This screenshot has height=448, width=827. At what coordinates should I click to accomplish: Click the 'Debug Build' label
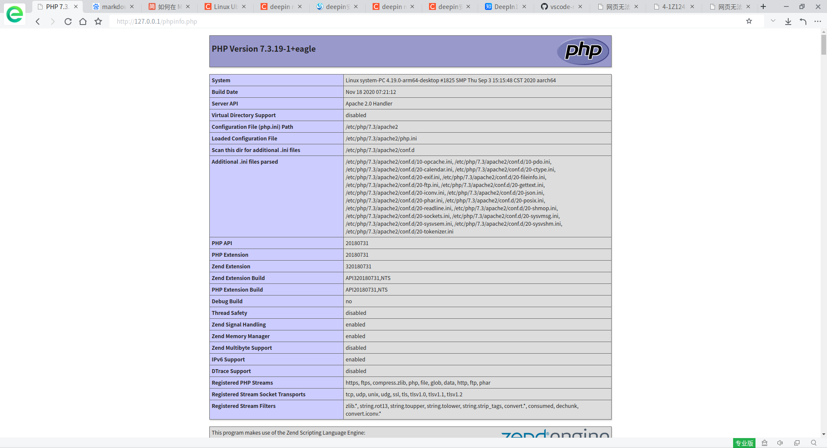[x=227, y=301]
